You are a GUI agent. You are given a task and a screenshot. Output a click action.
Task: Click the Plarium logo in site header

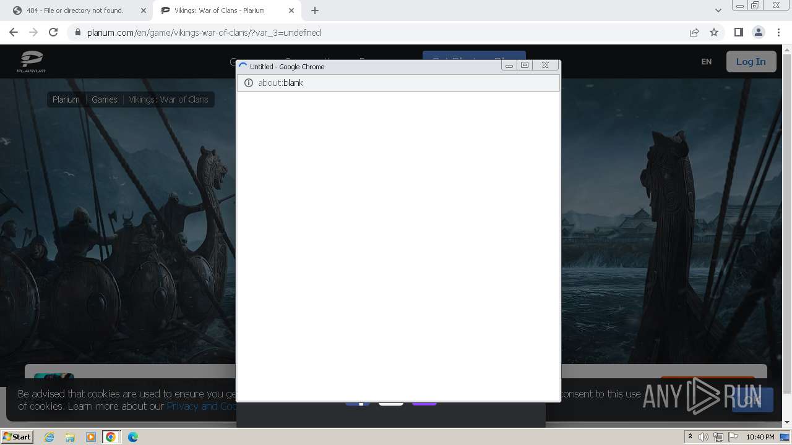pyautogui.click(x=31, y=62)
